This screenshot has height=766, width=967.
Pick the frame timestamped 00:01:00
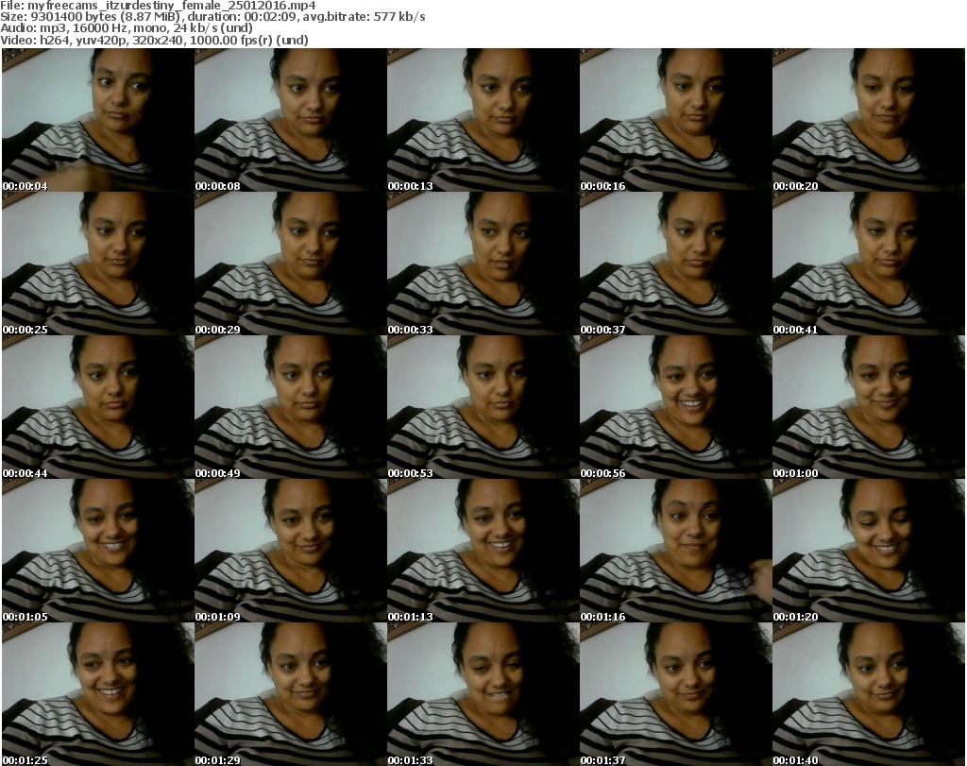[869, 407]
